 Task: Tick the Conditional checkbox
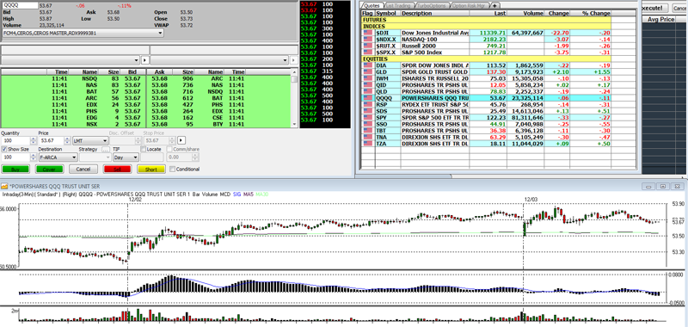click(173, 169)
